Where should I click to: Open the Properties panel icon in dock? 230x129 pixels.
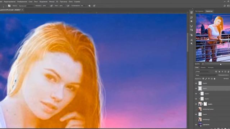point(192,13)
